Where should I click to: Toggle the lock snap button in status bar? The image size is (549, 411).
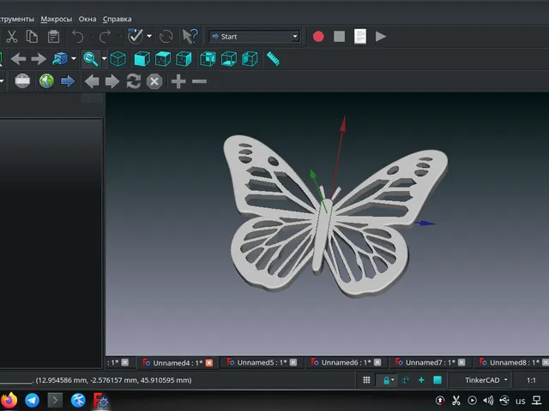tap(387, 380)
